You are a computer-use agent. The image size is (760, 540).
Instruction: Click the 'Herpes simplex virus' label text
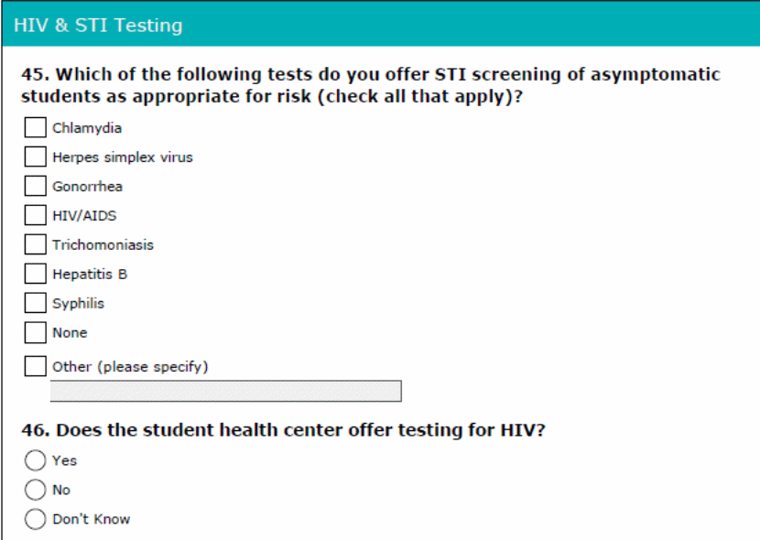tap(122, 157)
